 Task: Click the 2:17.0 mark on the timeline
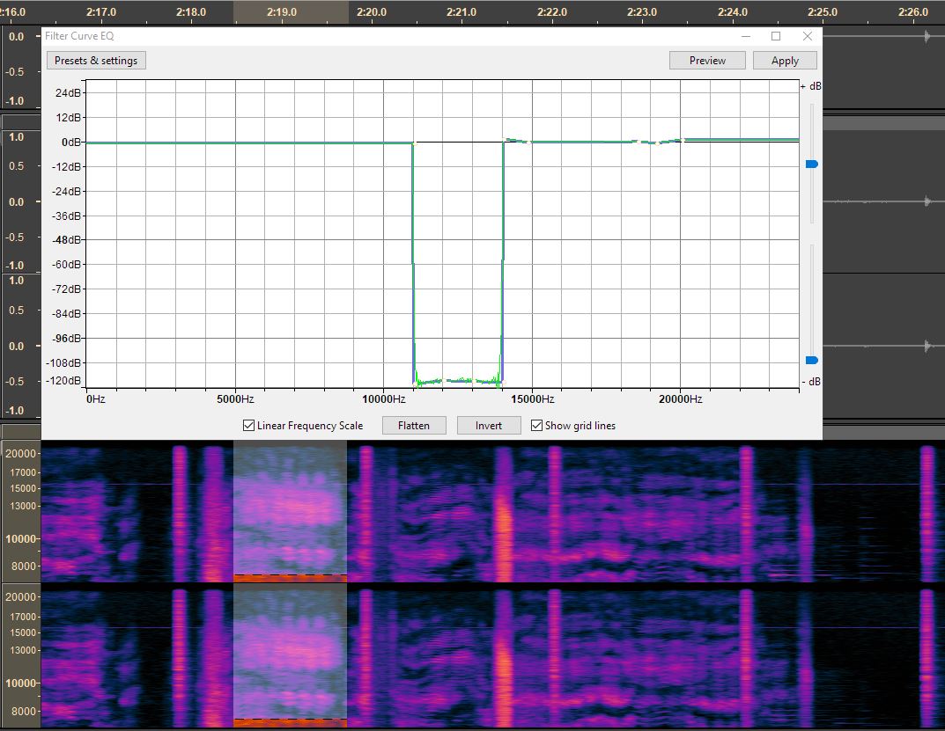click(102, 12)
